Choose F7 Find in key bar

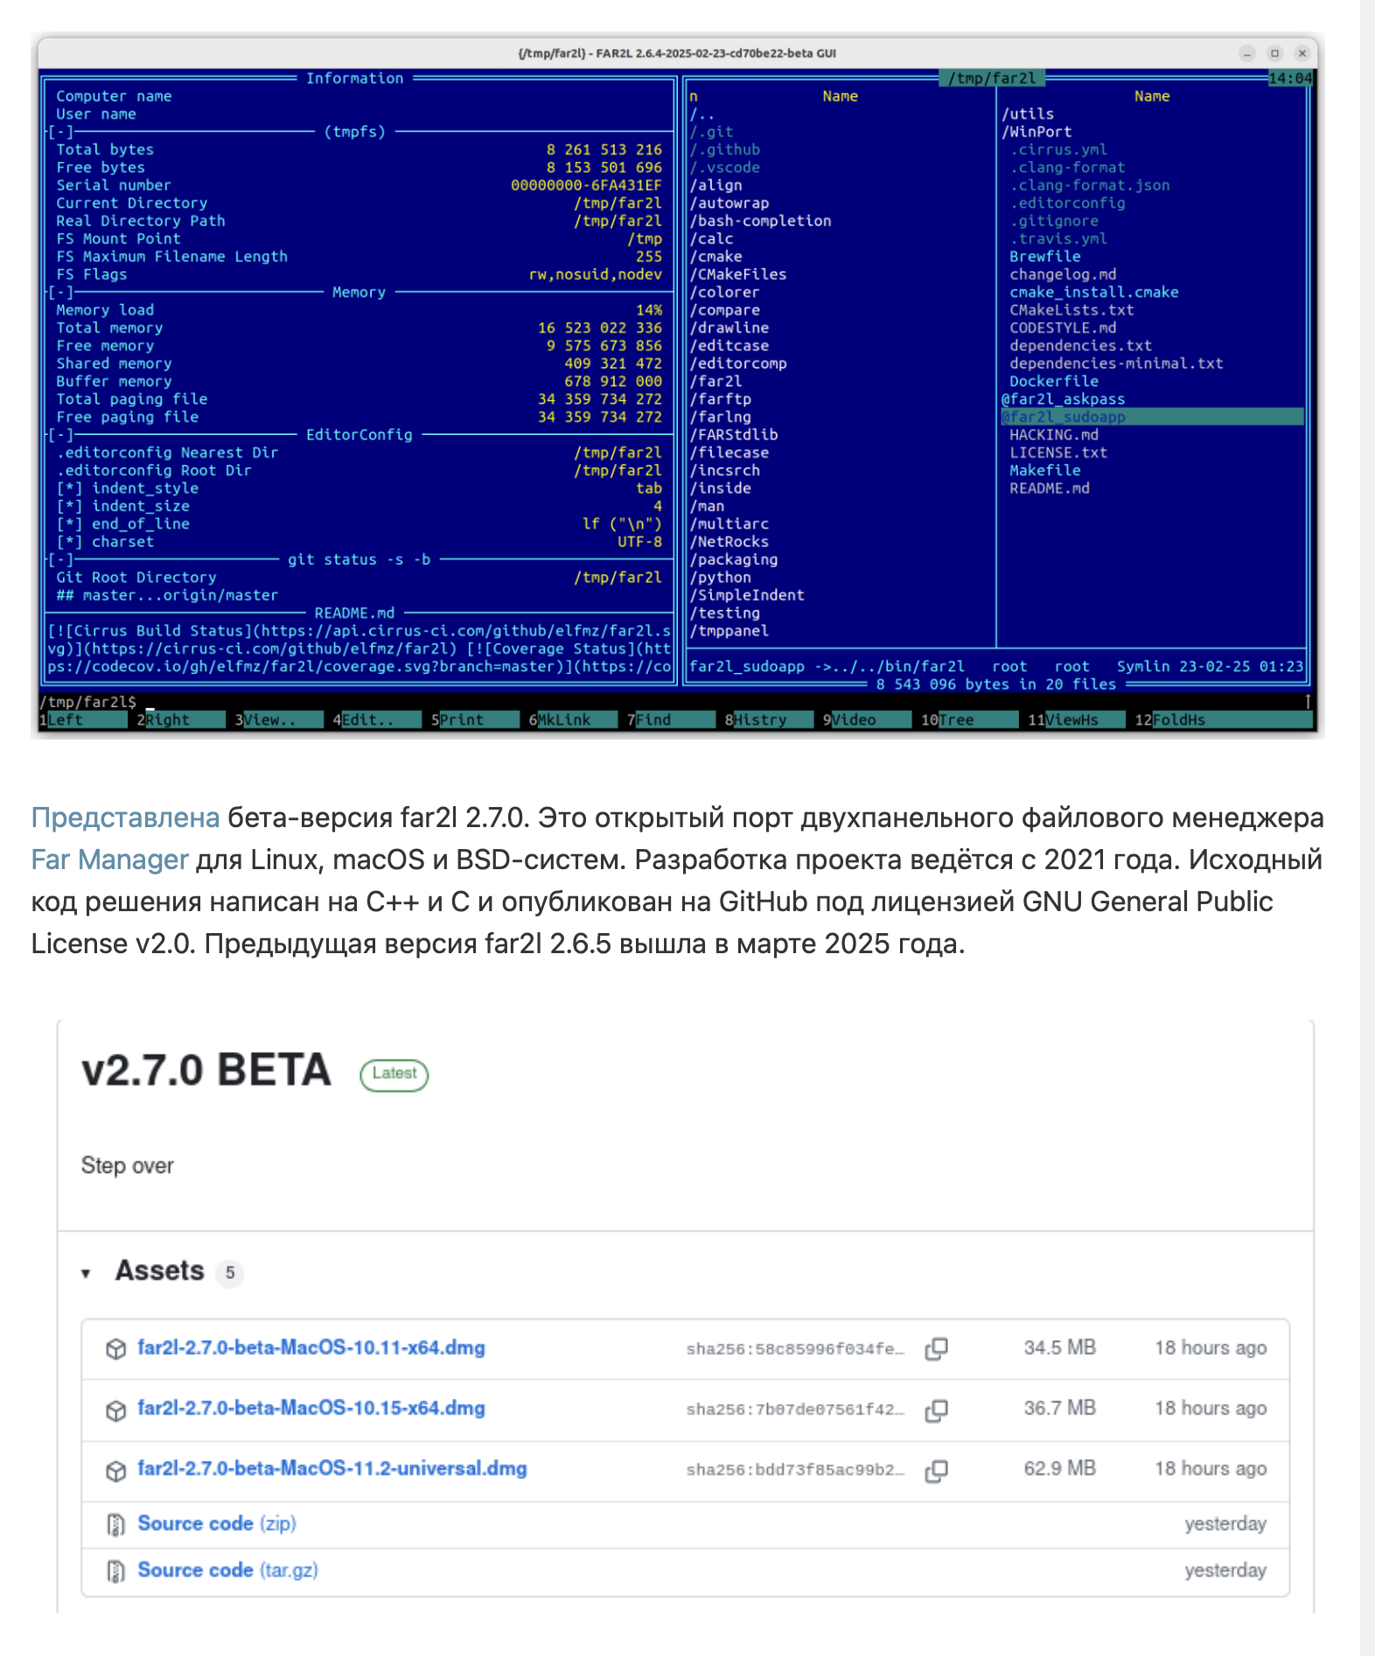(671, 719)
